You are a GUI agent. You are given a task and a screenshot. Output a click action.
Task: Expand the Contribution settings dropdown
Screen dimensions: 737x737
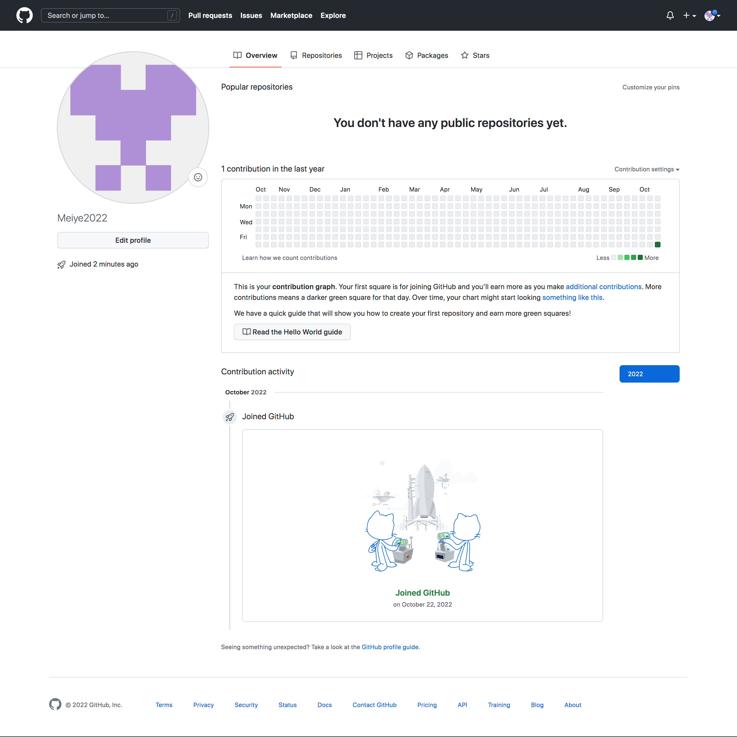coord(647,169)
